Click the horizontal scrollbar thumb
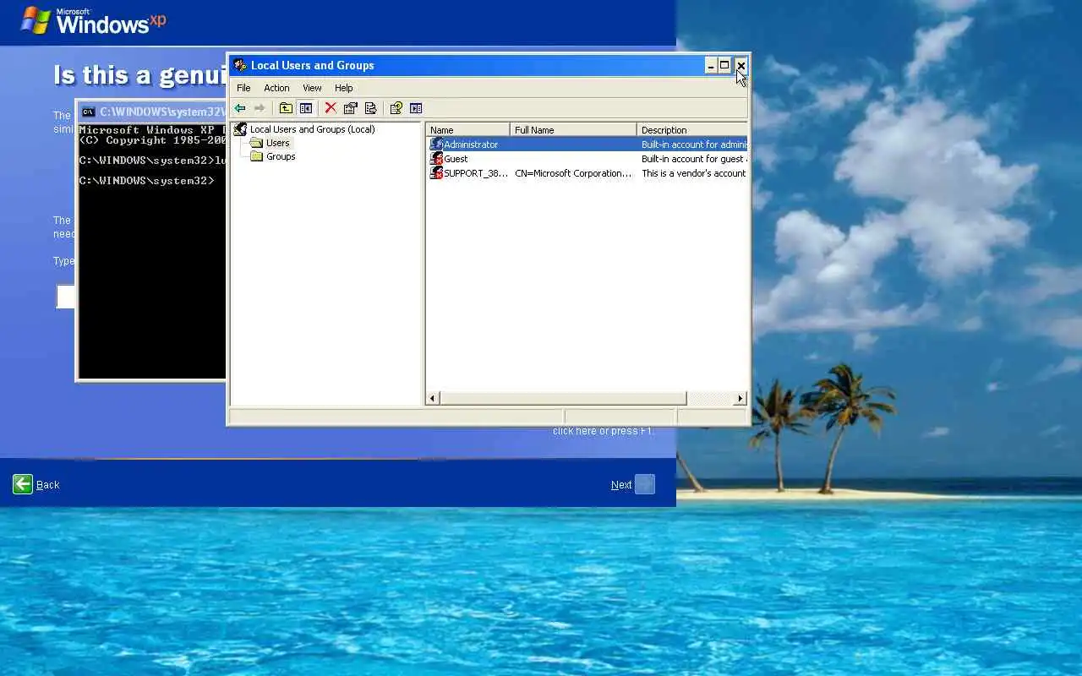Viewport: 1082px width, 676px height. pos(563,398)
